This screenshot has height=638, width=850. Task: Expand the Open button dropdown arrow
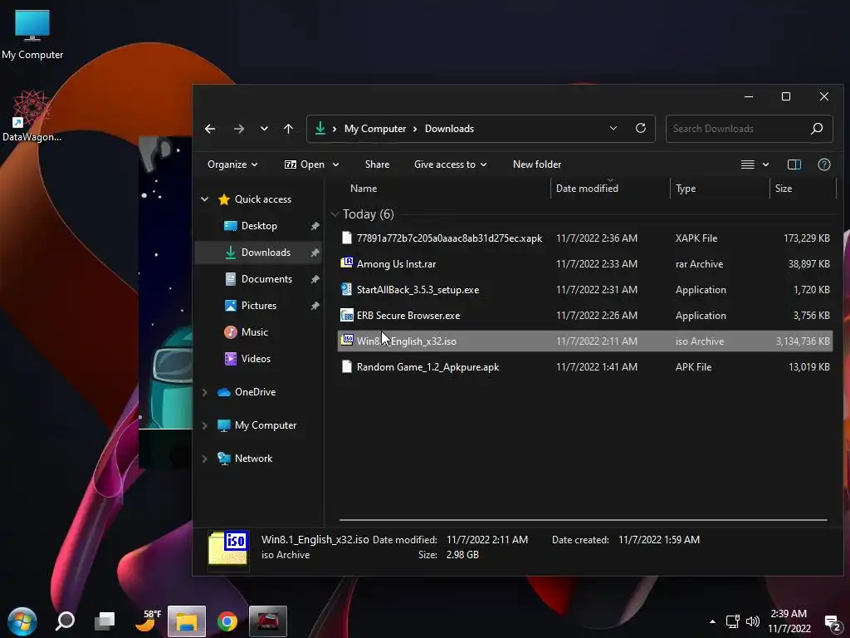(336, 164)
